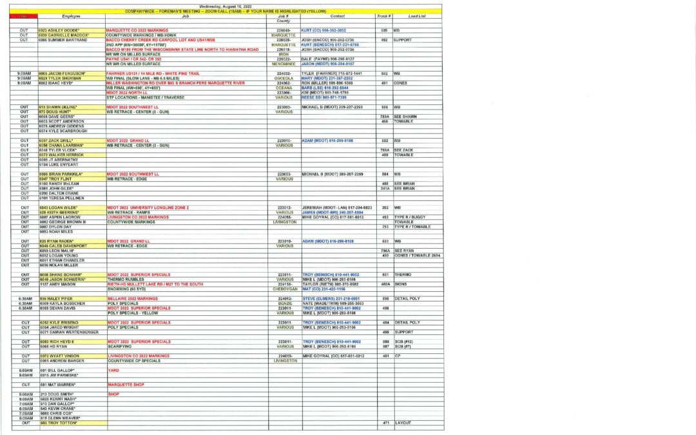Click WB Retrace - Ramps job line
This screenshot has width=696, height=435.
pos(128,213)
